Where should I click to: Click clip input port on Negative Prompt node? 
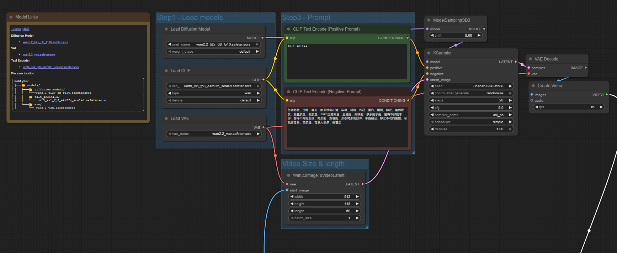[x=287, y=100]
